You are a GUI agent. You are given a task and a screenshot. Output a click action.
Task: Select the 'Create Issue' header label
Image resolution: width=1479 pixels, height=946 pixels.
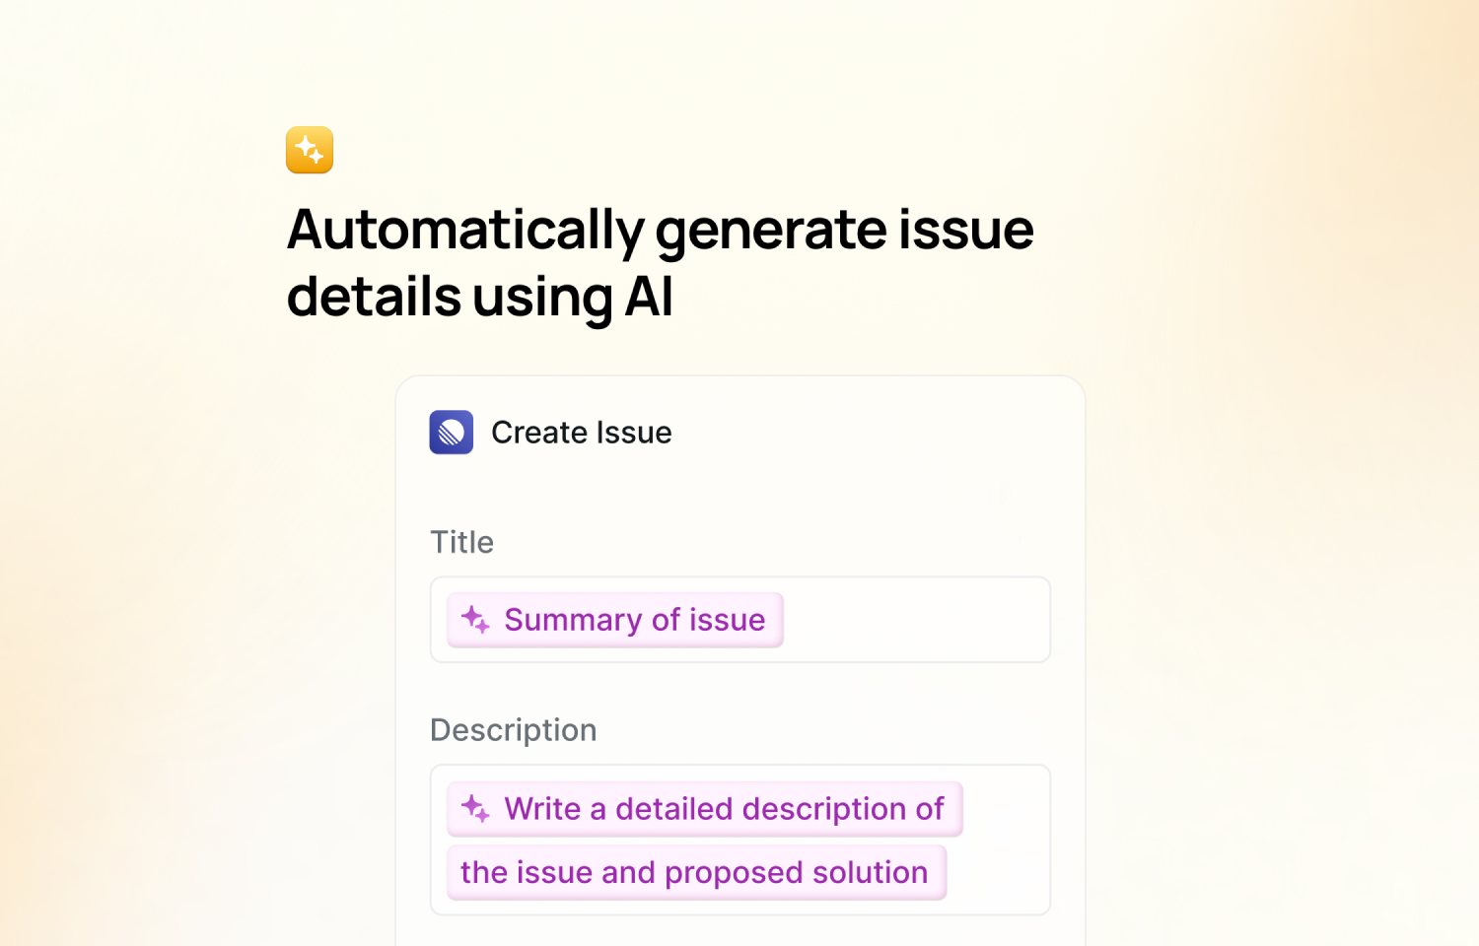[x=582, y=432]
